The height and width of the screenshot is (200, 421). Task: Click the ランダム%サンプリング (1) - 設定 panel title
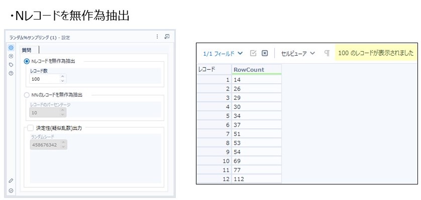pos(40,38)
